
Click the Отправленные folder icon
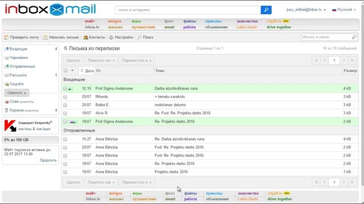pyautogui.click(x=6, y=66)
